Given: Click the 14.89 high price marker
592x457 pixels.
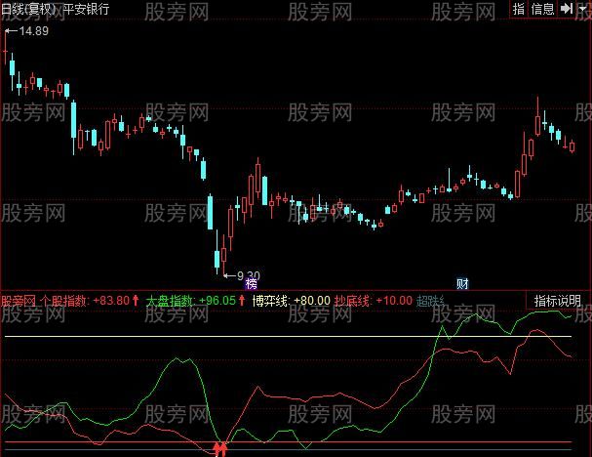Looking at the screenshot, I should pos(29,32).
